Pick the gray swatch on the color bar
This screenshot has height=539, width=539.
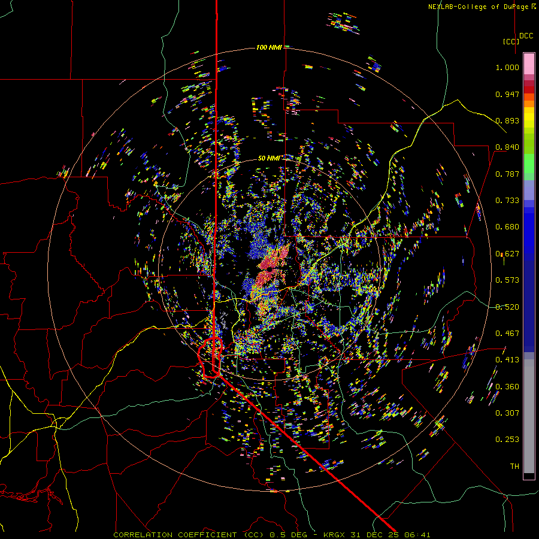point(529,419)
